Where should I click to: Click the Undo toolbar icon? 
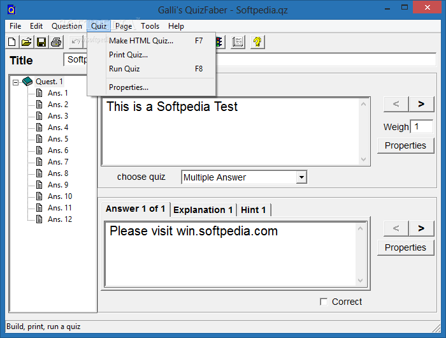coord(76,42)
